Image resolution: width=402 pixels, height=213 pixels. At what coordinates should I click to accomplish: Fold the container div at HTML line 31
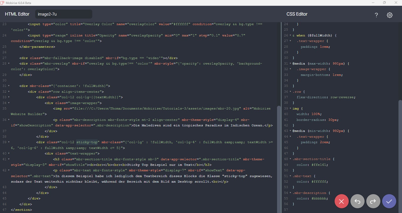9,86
